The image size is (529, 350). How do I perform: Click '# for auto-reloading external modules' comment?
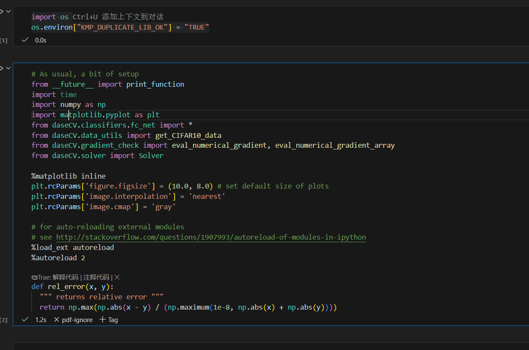[108, 227]
